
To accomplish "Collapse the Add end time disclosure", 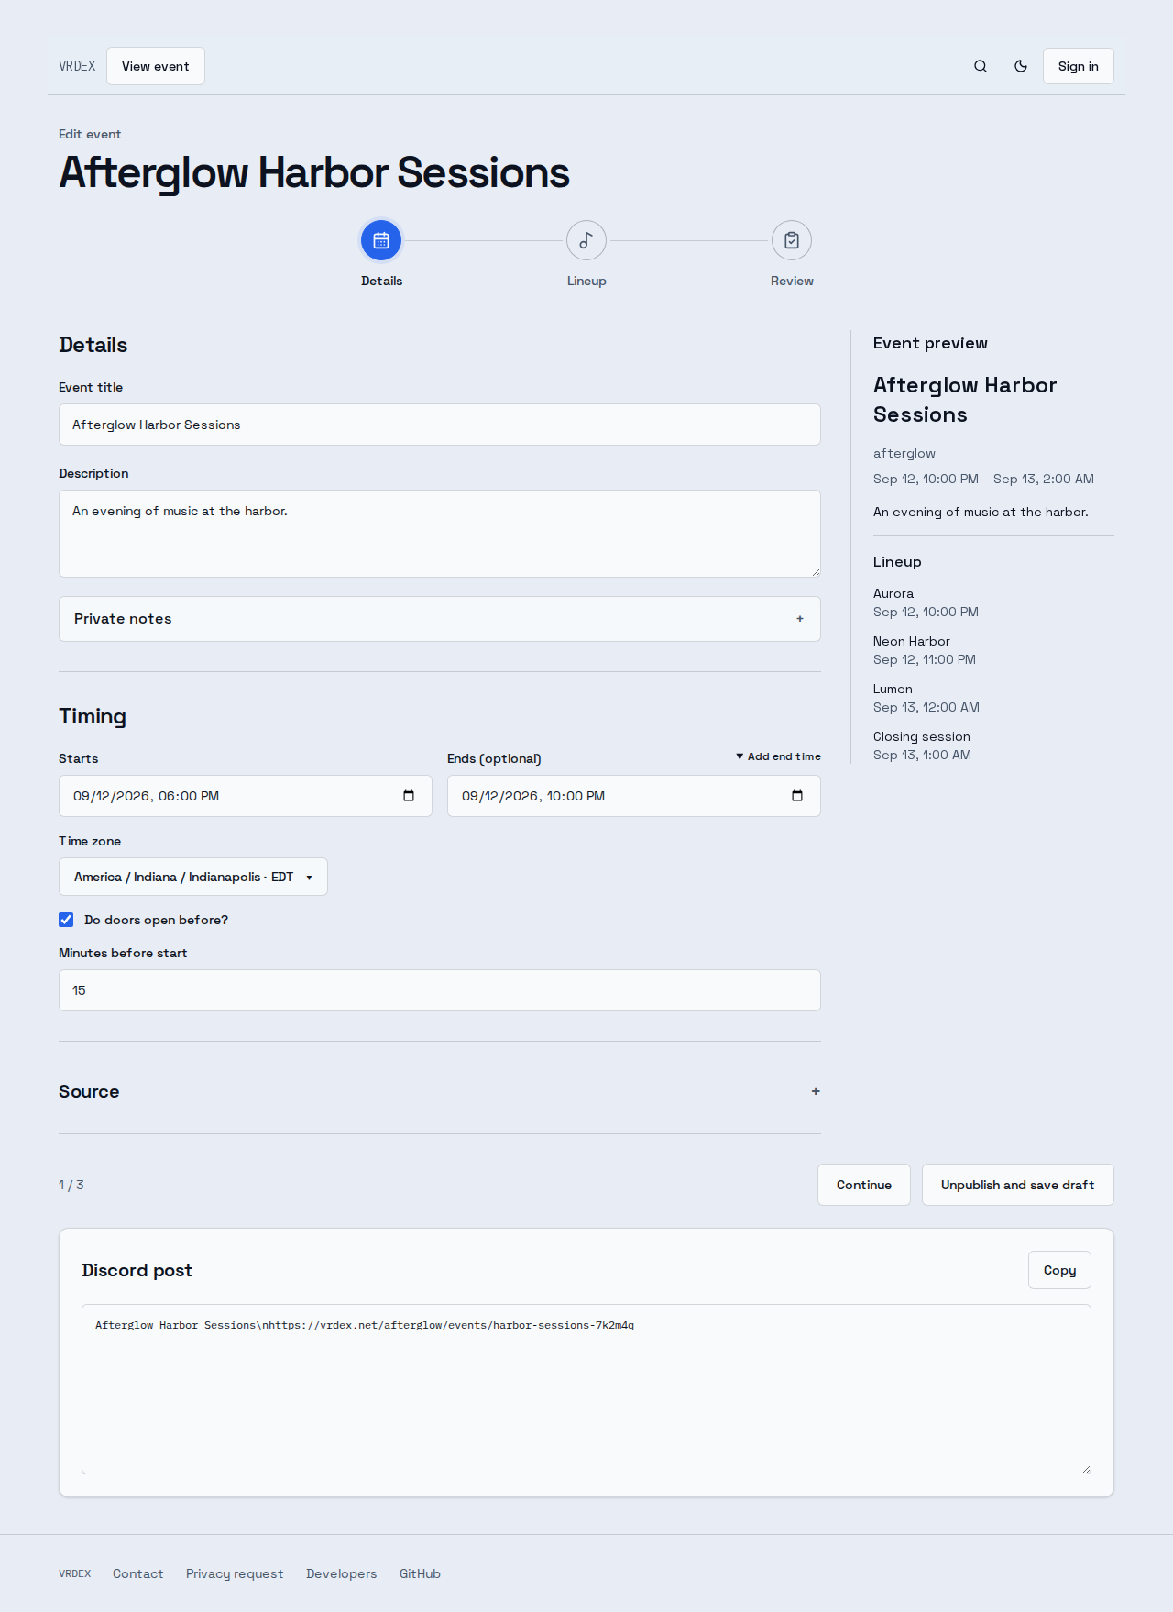I will [778, 756].
